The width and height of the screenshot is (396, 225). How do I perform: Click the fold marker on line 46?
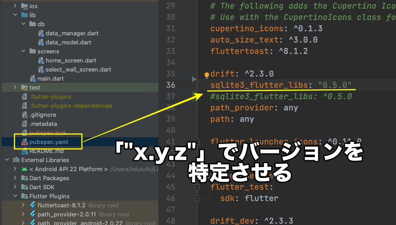pos(197,198)
